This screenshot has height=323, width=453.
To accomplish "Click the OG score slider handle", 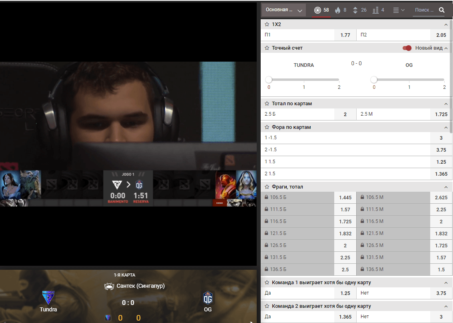I will (x=374, y=80).
